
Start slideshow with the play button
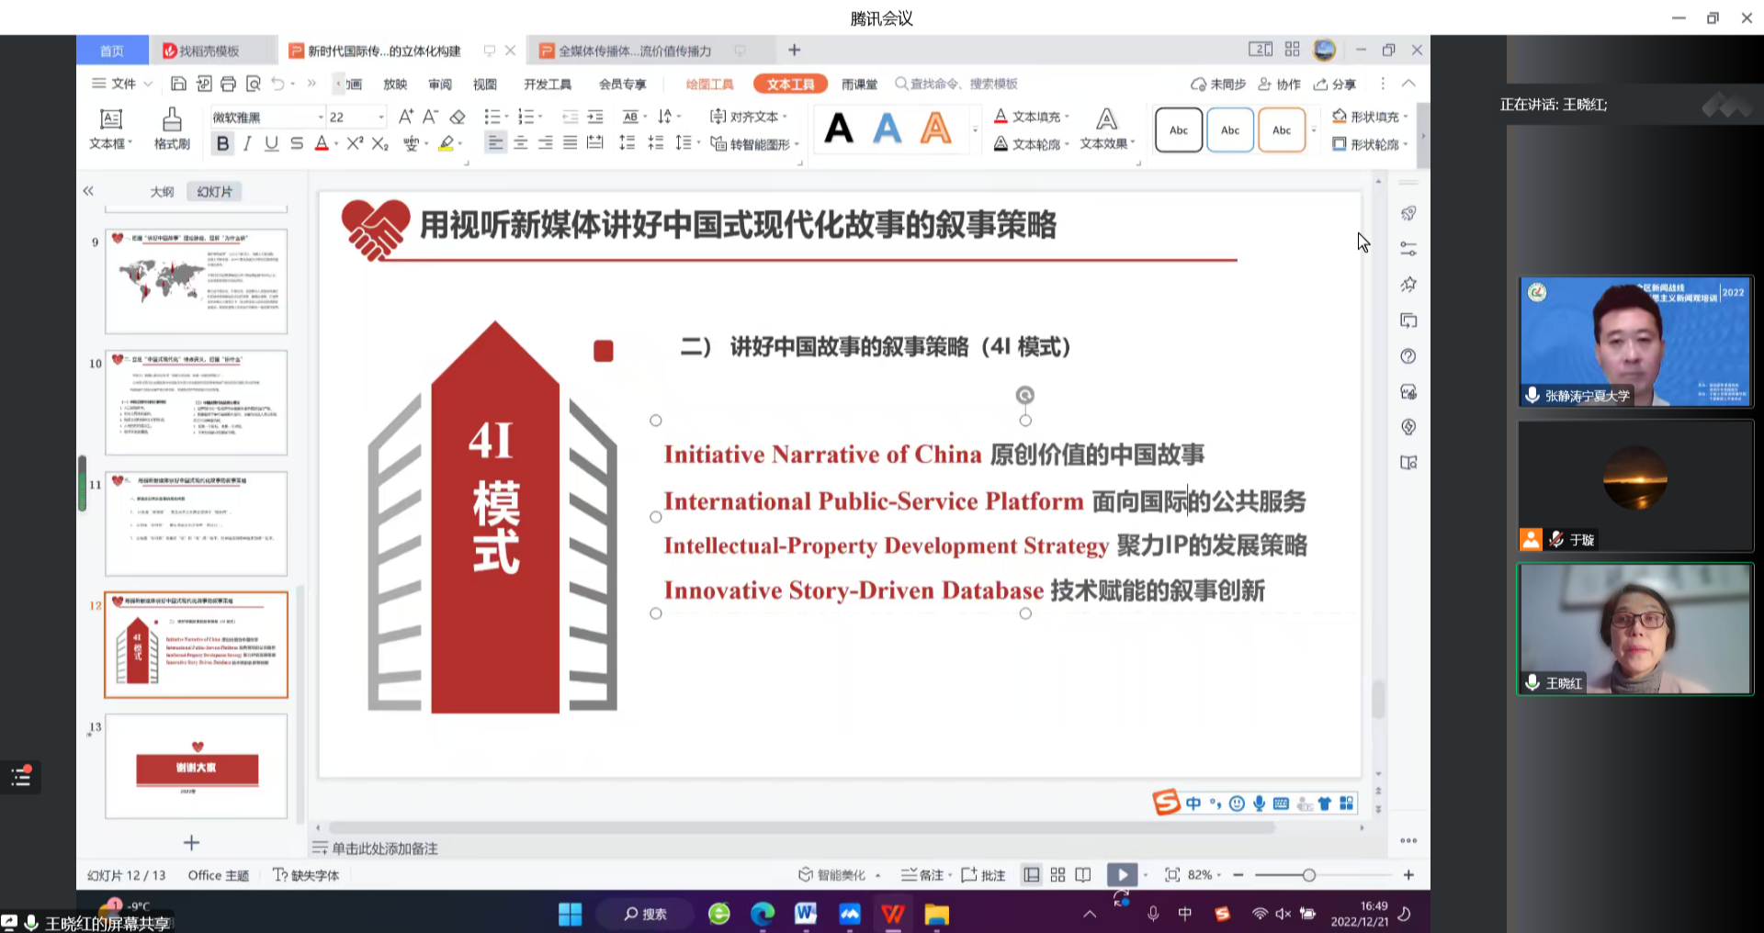pyautogui.click(x=1122, y=875)
